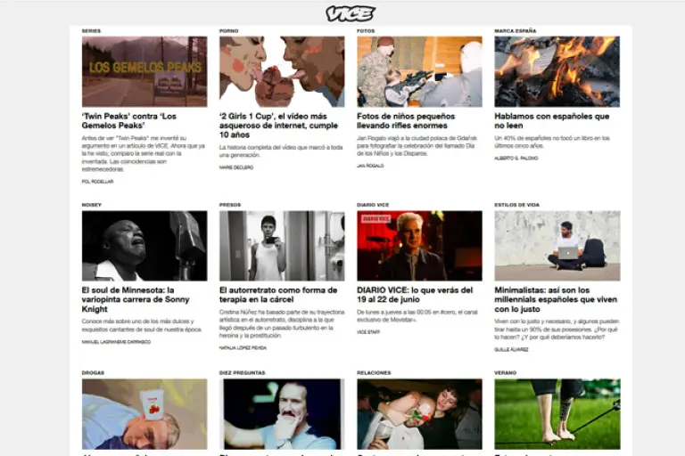Image resolution: width=685 pixels, height=456 pixels.
Task: Open the DIARIO VICE red-background thumbnail
Action: (419, 246)
